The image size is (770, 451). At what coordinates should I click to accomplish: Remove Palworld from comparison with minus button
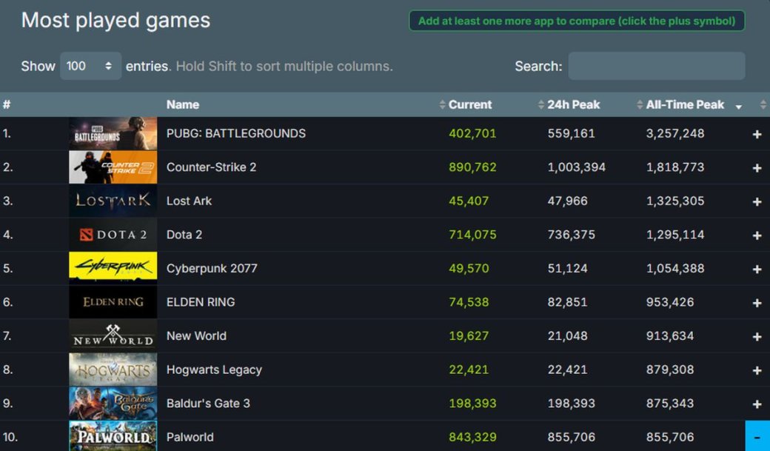coord(757,436)
